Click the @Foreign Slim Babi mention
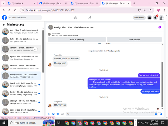The height and width of the screenshot is (126, 168). [x=150, y=92]
